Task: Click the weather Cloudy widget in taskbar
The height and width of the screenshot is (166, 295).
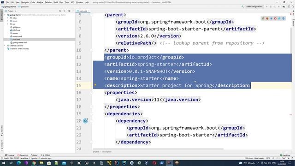Action: pos(247,163)
